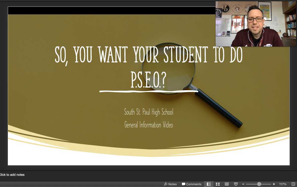Switch to Reading view

coord(227,184)
